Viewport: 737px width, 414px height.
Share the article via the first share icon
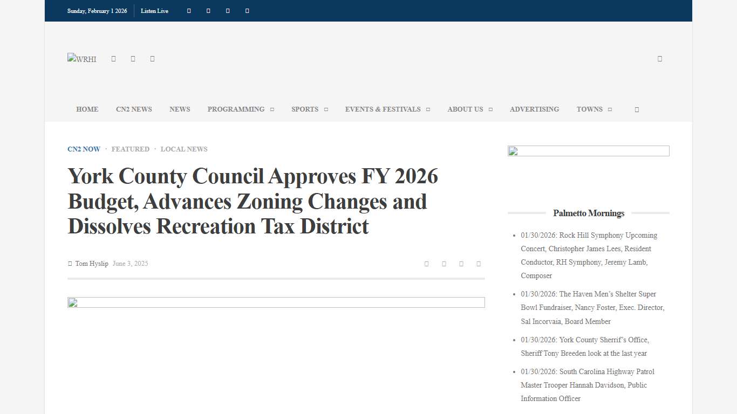(x=426, y=264)
